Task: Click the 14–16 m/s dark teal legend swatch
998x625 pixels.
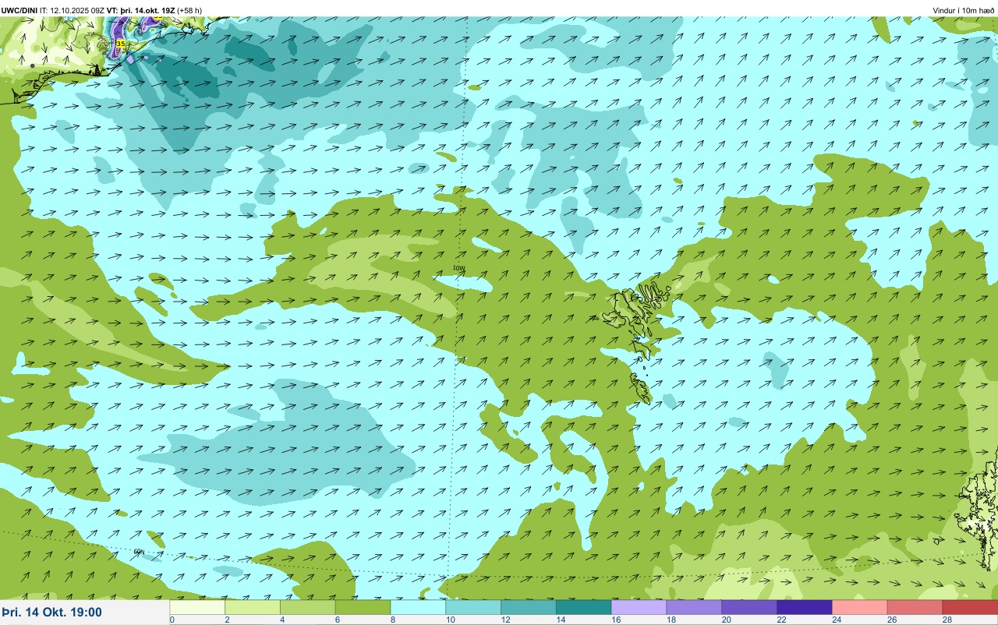Action: pos(584,607)
